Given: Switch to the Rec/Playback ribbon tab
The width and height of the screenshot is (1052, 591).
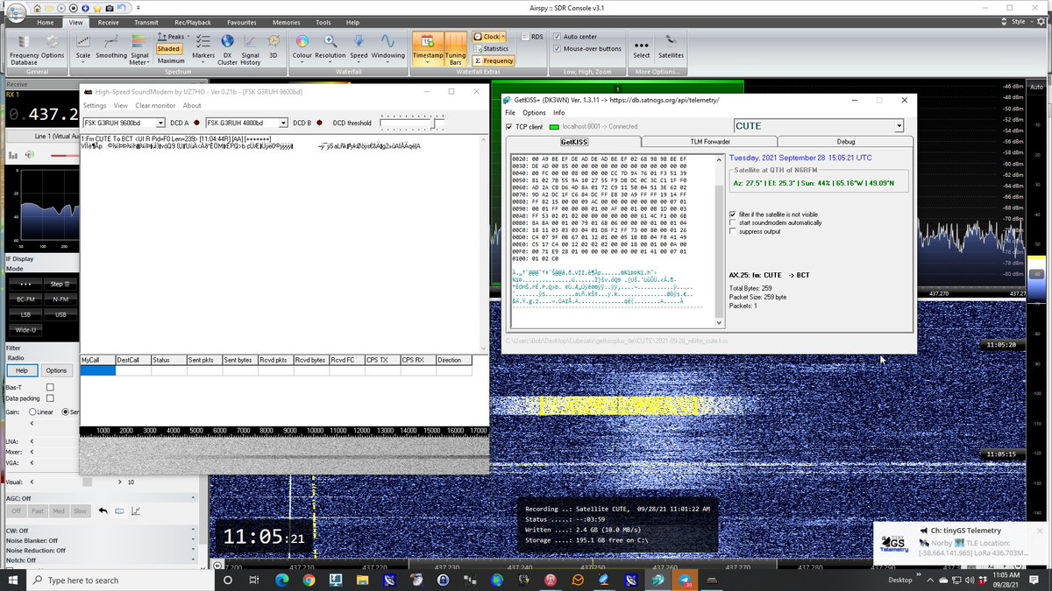Looking at the screenshot, I should coord(192,22).
